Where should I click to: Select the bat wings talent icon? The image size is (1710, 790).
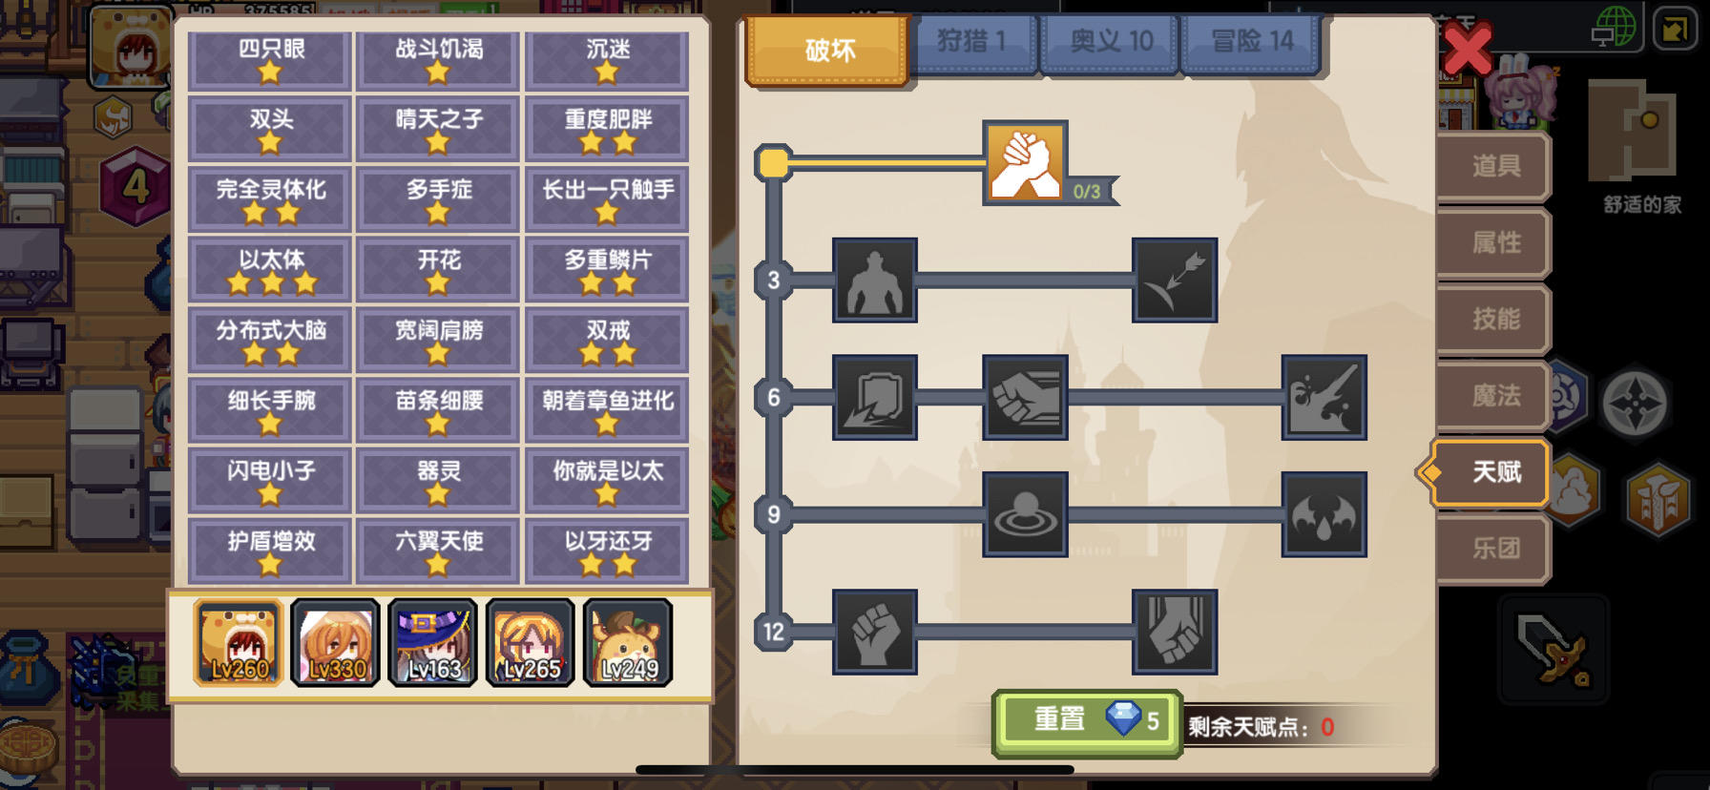pyautogui.click(x=1324, y=514)
